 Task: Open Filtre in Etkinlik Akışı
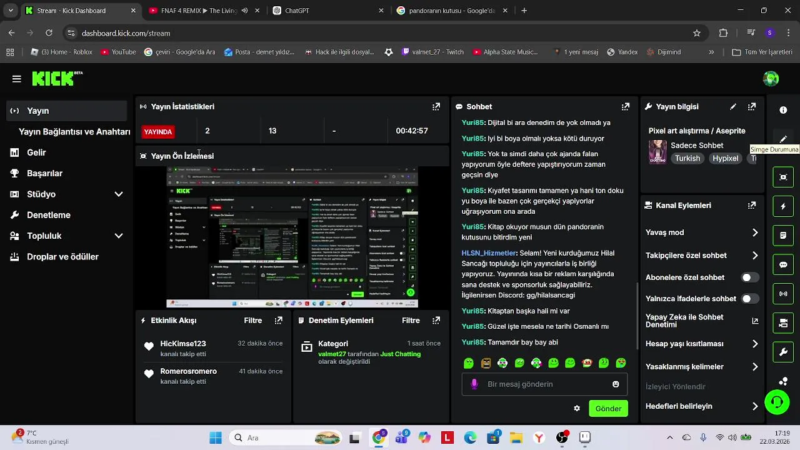253,321
